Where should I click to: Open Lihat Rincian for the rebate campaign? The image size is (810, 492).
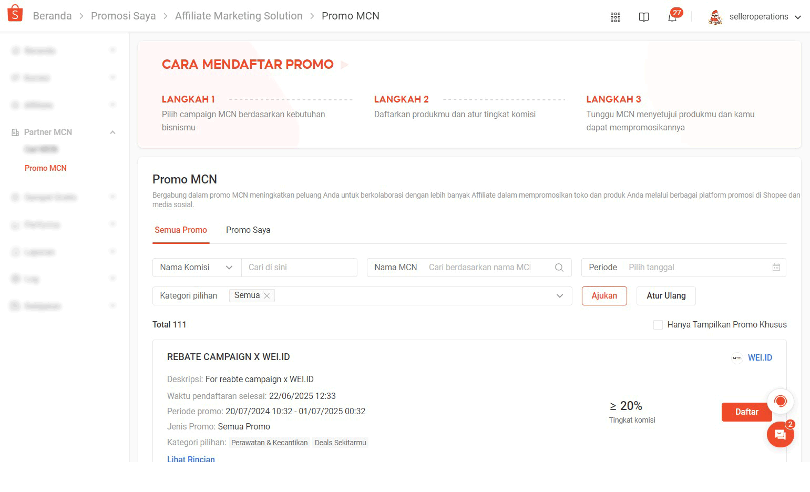click(x=191, y=458)
